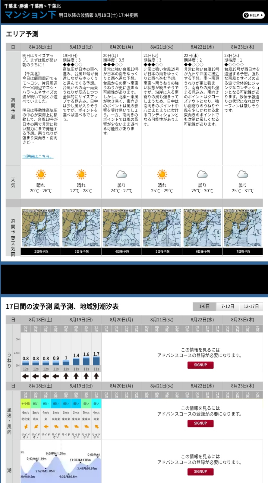Select the 1-6日 forecast tab
This screenshot has width=268, height=483.
[204, 306]
